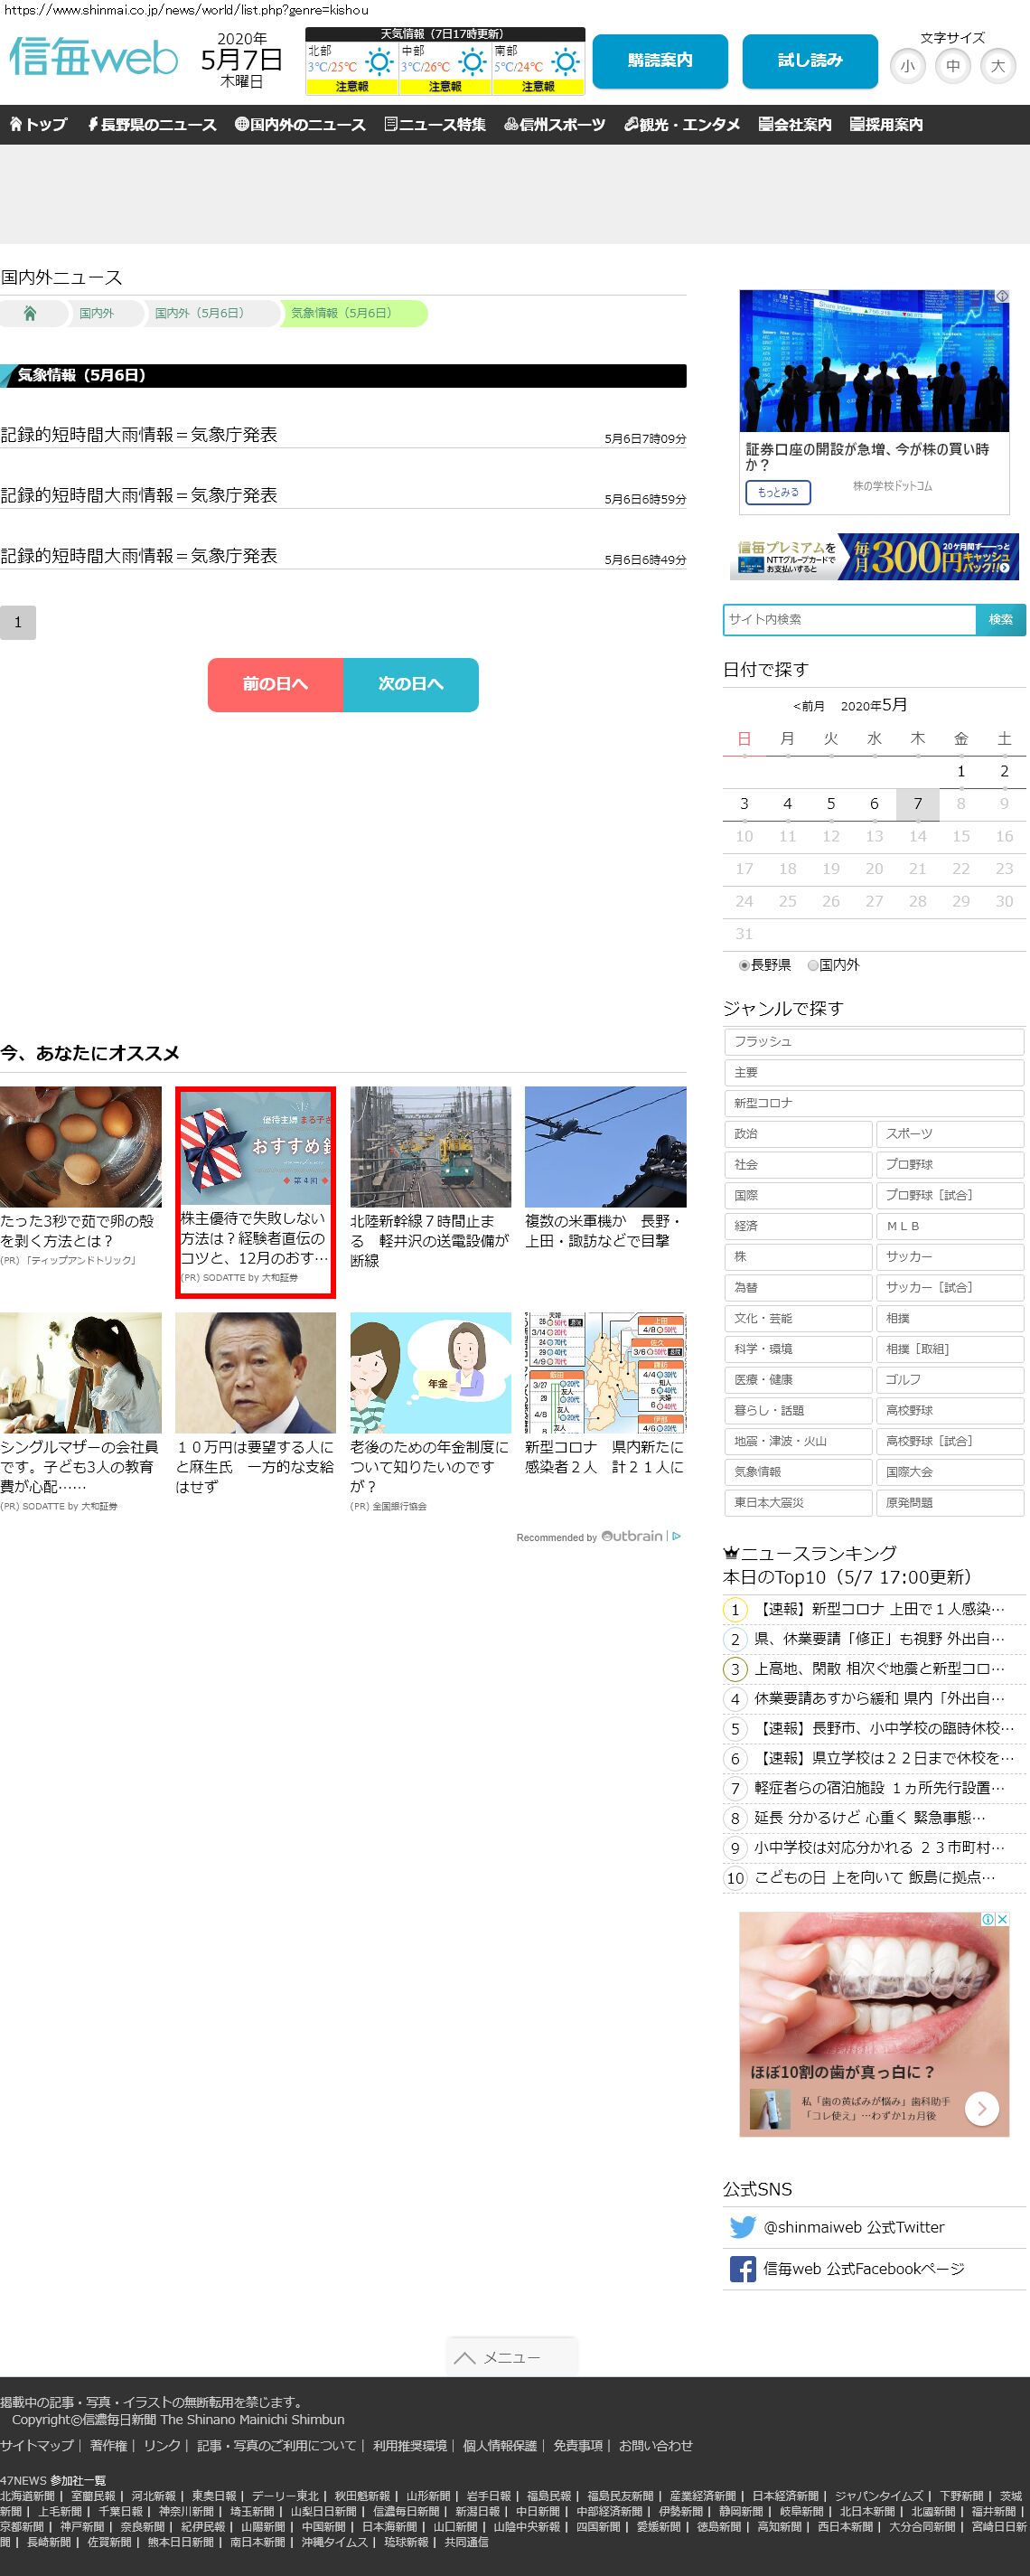Expand the メニュー footer panel
The height and width of the screenshot is (2576, 1030).
(511, 2357)
